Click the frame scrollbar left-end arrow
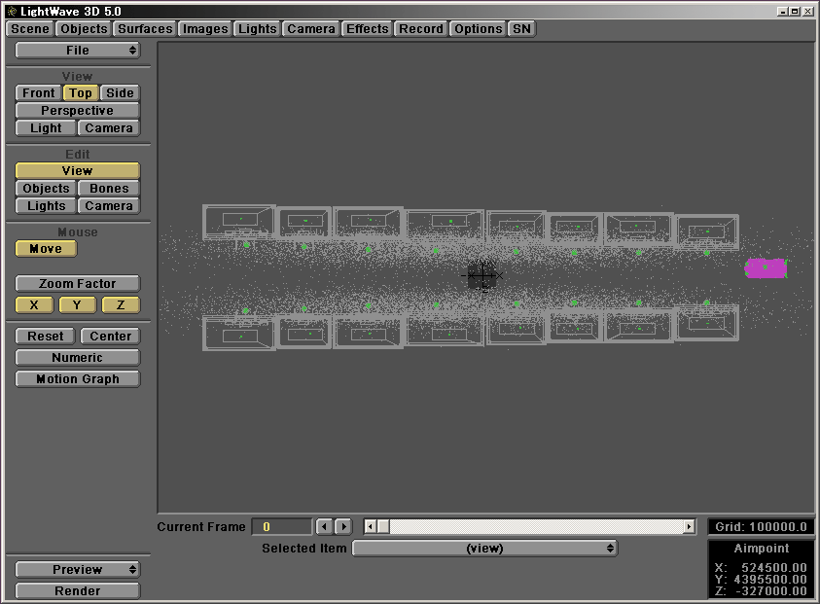The image size is (820, 604). pos(371,526)
